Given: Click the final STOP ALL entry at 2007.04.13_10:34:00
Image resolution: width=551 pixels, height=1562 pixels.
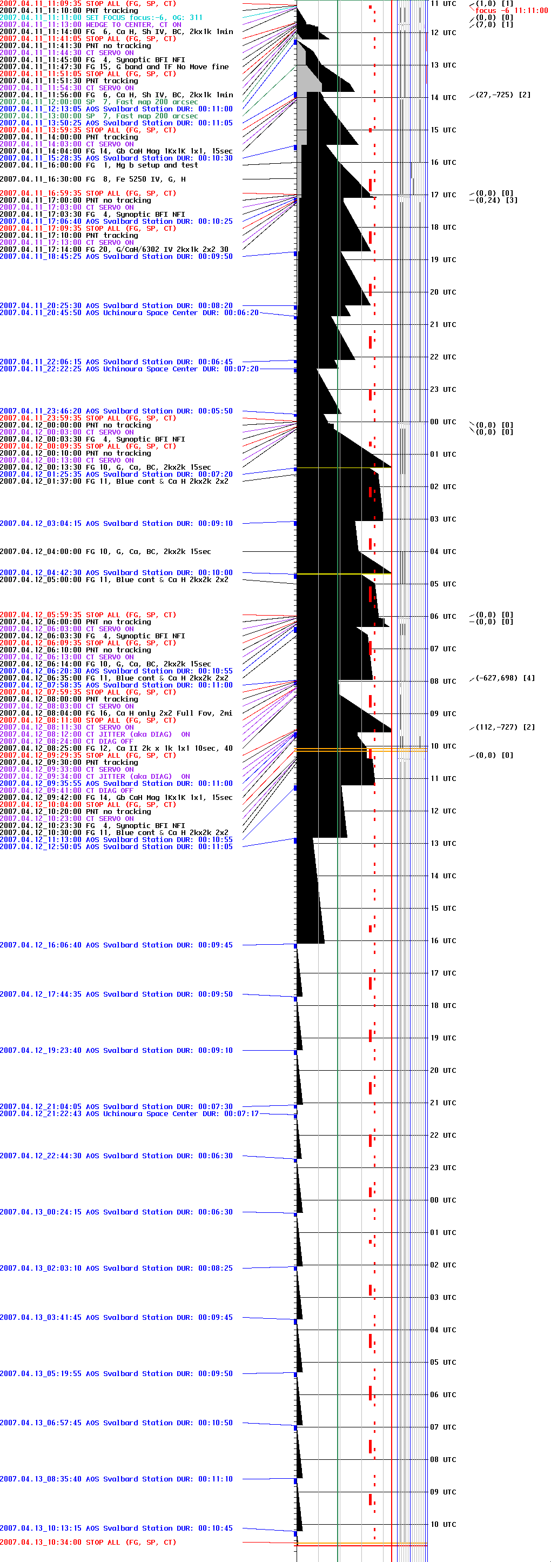Looking at the screenshot, I should (x=88, y=1542).
